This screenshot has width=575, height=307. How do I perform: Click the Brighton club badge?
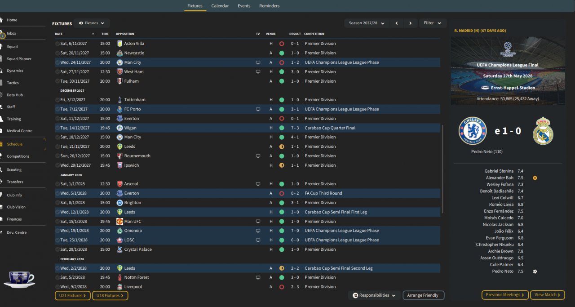tap(119, 203)
